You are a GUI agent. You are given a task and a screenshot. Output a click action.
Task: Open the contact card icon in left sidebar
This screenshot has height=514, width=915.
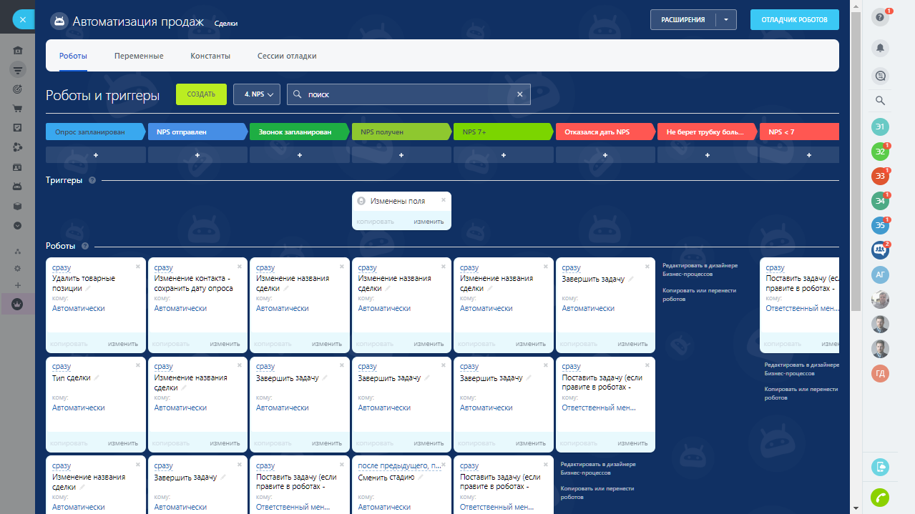point(18,167)
